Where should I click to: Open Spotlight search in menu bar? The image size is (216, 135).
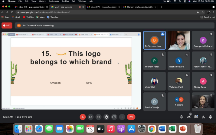(180, 1)
